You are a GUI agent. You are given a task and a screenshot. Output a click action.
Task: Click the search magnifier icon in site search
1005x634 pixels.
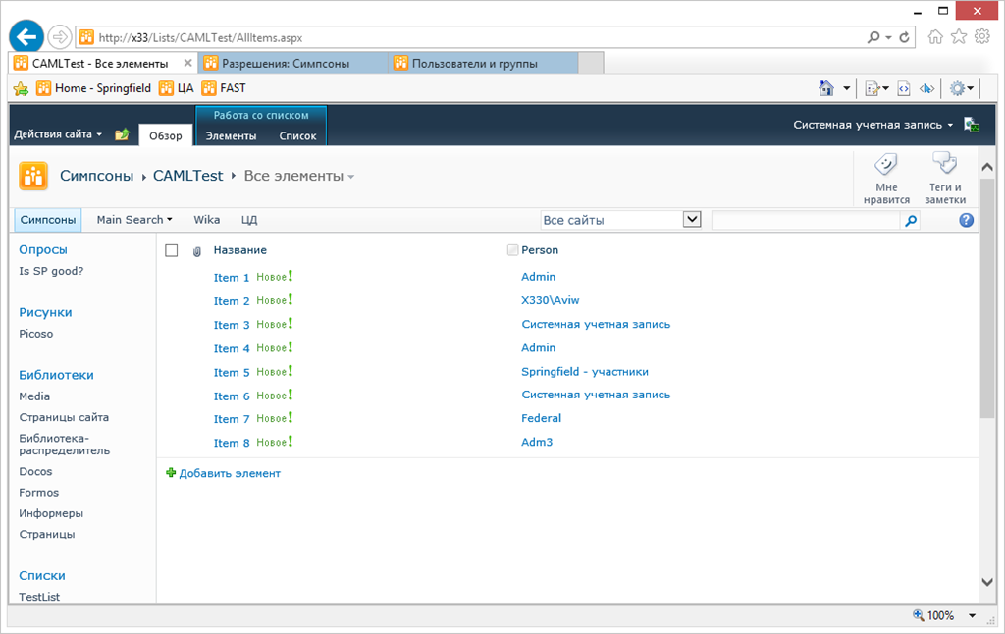(x=911, y=221)
